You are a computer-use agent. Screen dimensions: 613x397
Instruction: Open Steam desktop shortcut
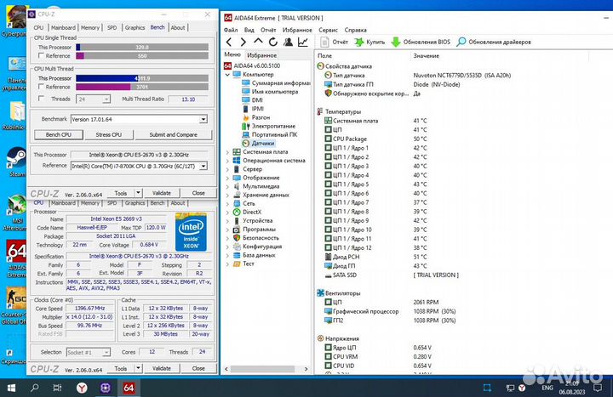tap(15, 162)
